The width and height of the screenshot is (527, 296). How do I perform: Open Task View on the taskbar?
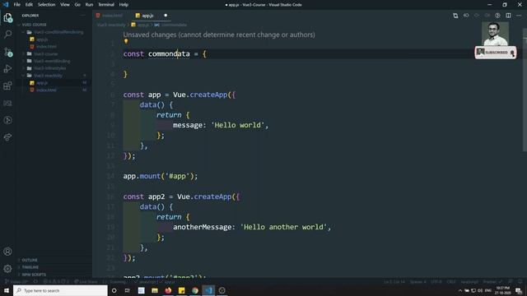(128, 290)
